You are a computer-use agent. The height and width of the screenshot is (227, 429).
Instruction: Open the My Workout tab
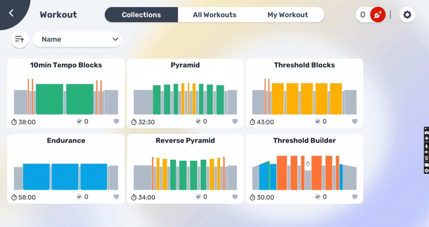(x=287, y=15)
